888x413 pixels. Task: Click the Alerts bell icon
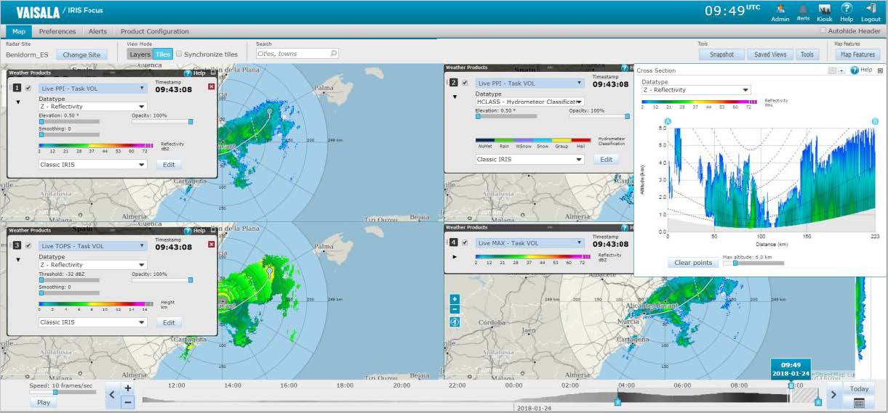803,9
